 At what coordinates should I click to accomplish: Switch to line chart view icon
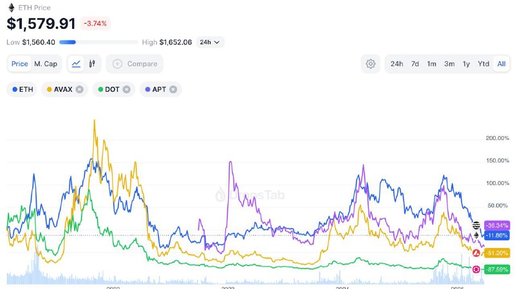(76, 64)
